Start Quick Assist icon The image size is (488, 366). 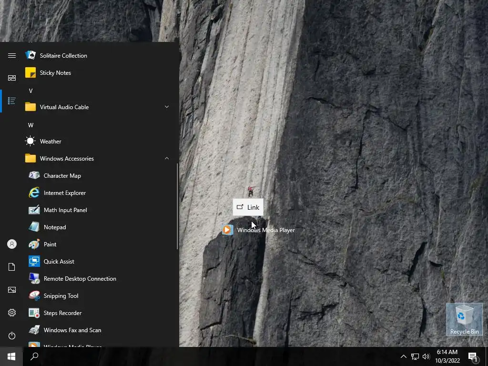(x=34, y=261)
